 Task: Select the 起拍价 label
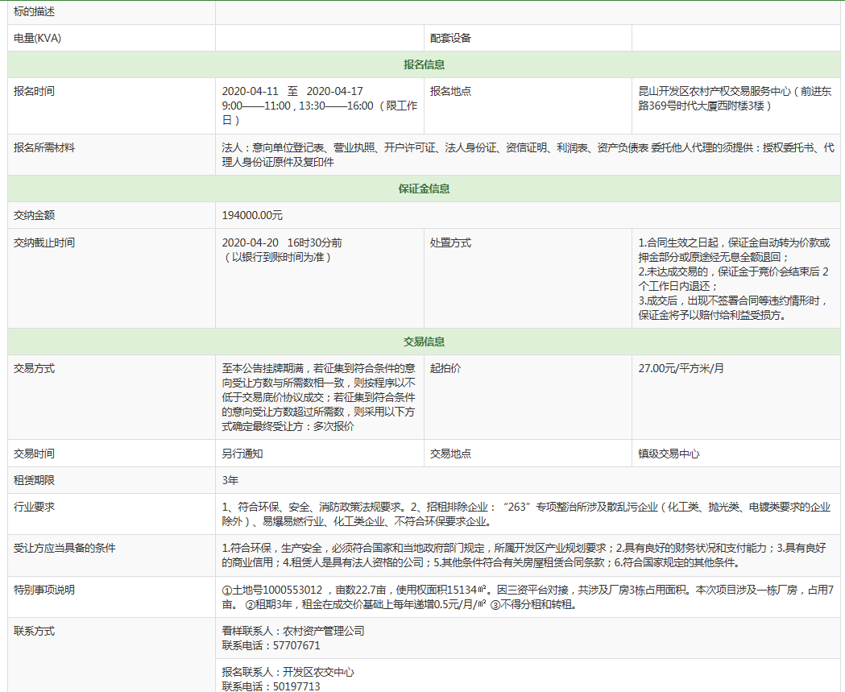[445, 368]
